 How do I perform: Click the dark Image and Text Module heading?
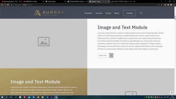point(122,28)
